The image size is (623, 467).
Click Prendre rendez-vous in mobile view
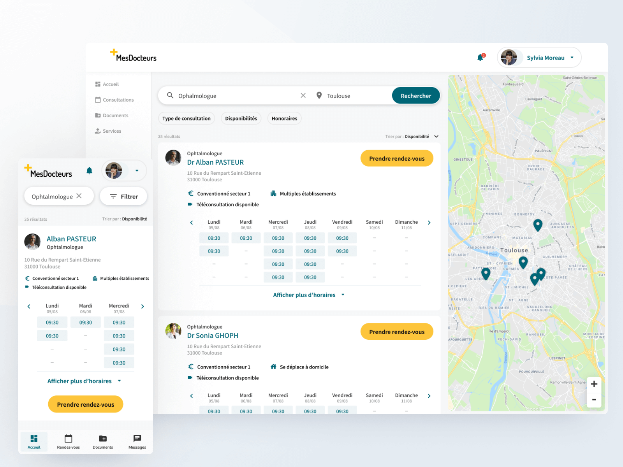tap(86, 404)
